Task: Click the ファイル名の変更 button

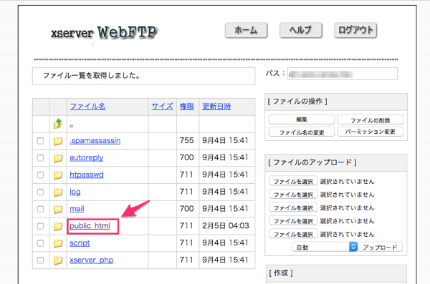Action: (x=302, y=132)
